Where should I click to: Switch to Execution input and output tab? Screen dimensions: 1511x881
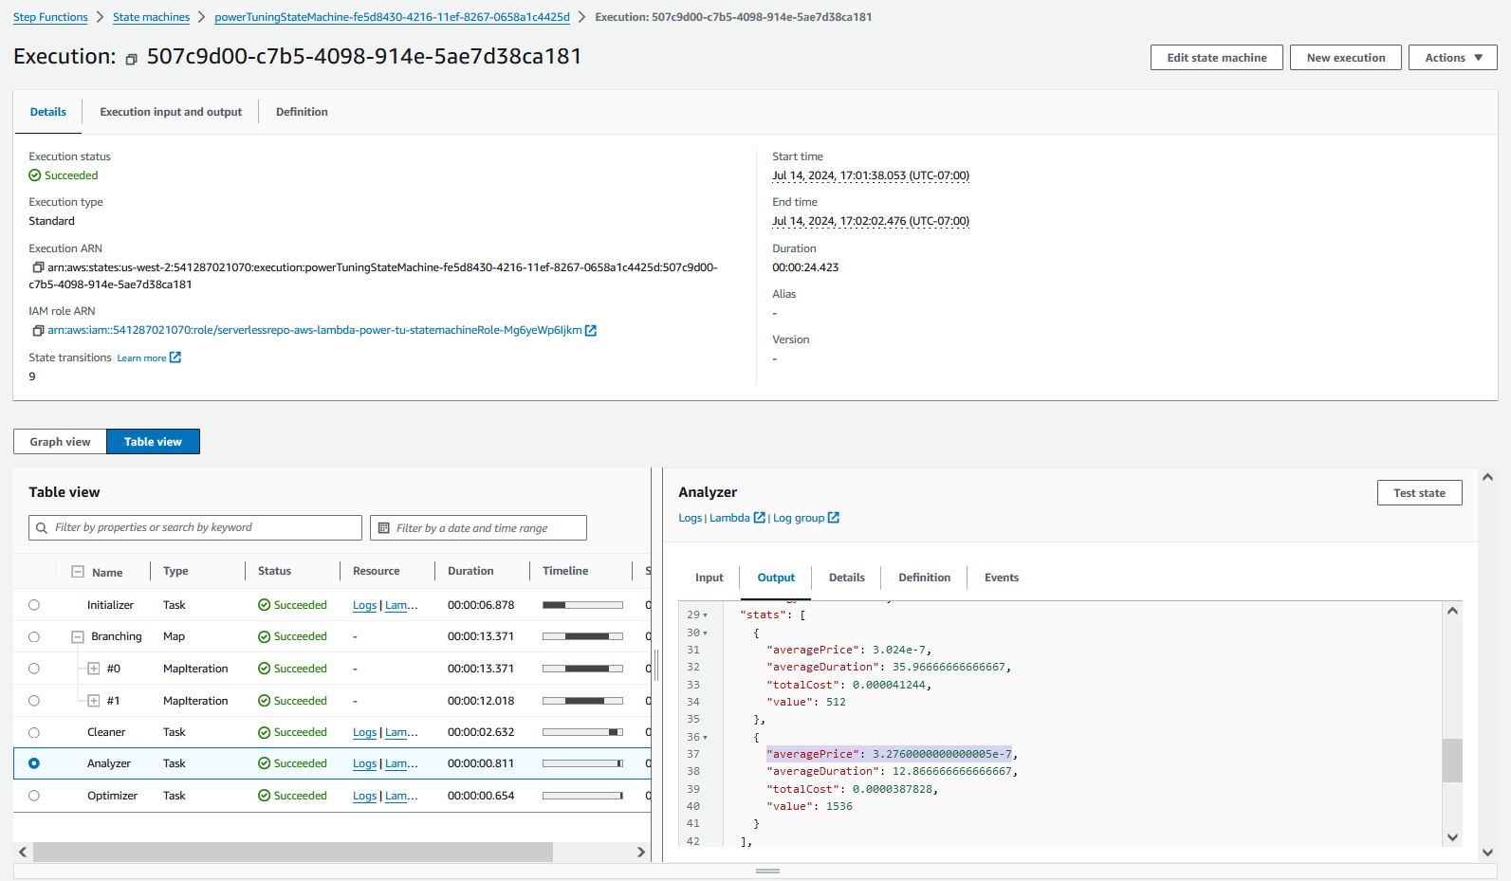[171, 112]
